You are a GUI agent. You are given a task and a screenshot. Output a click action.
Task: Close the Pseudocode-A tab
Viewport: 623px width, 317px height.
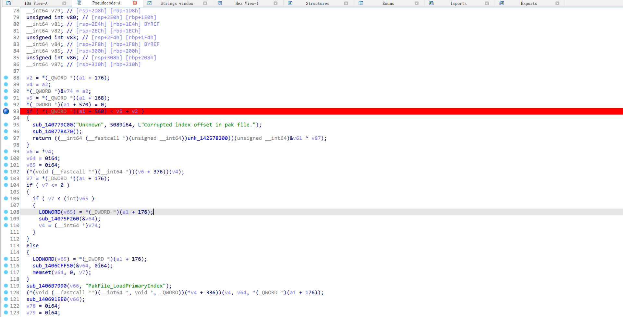tap(135, 3)
